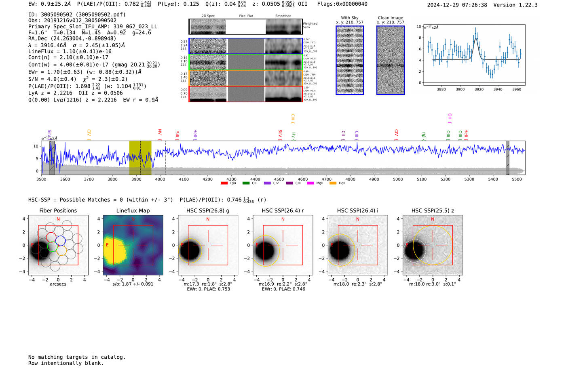Click the 'No matching targets in catalog.' text
The image size is (566, 385).
coord(77,357)
